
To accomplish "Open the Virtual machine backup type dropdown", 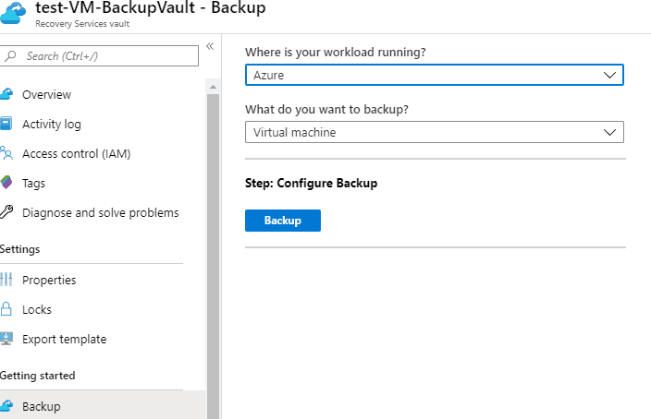I will coord(435,132).
